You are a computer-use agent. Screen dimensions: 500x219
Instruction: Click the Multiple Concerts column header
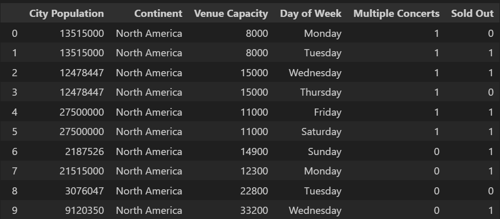coord(396,14)
